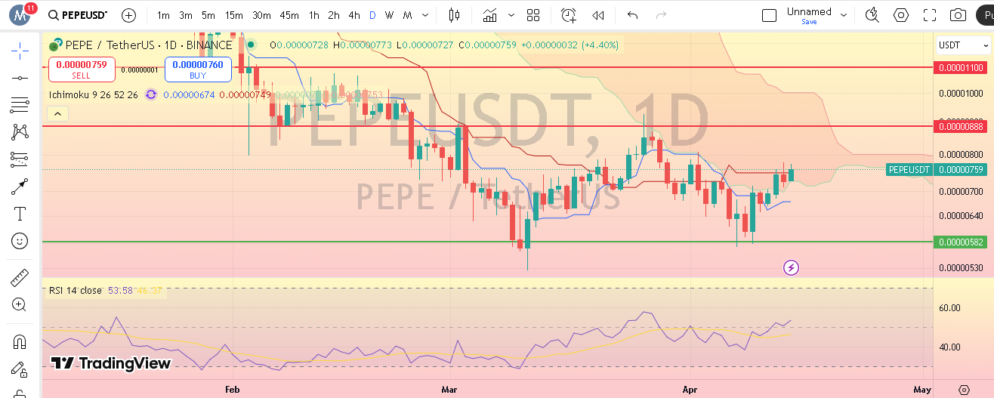Select the crosshair cursor tool
The image size is (994, 398).
[x=20, y=51]
